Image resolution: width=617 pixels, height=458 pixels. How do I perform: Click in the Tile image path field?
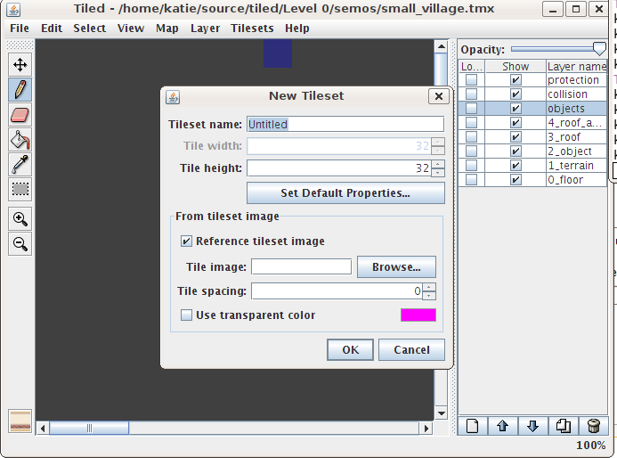[302, 267]
